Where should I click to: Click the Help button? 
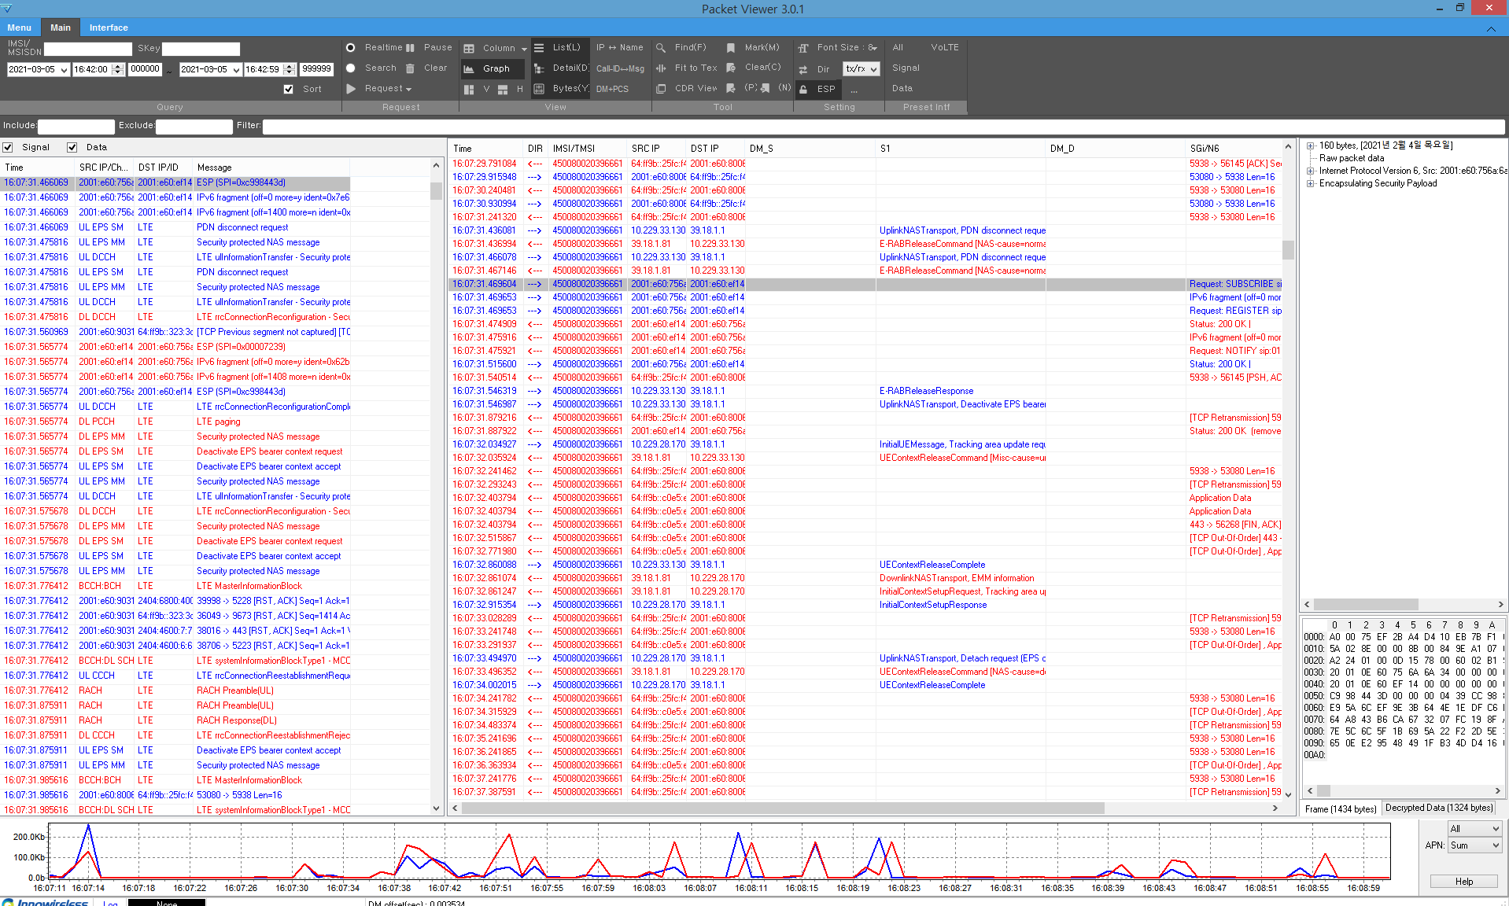(1463, 882)
